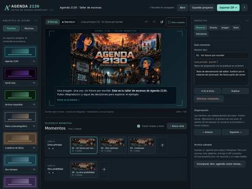Select moment card 02 Dos caminos

point(112,145)
